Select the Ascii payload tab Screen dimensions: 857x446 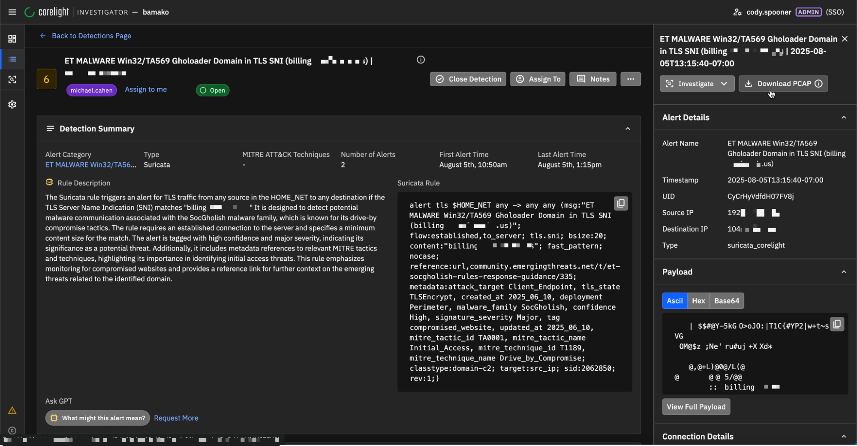coord(674,301)
